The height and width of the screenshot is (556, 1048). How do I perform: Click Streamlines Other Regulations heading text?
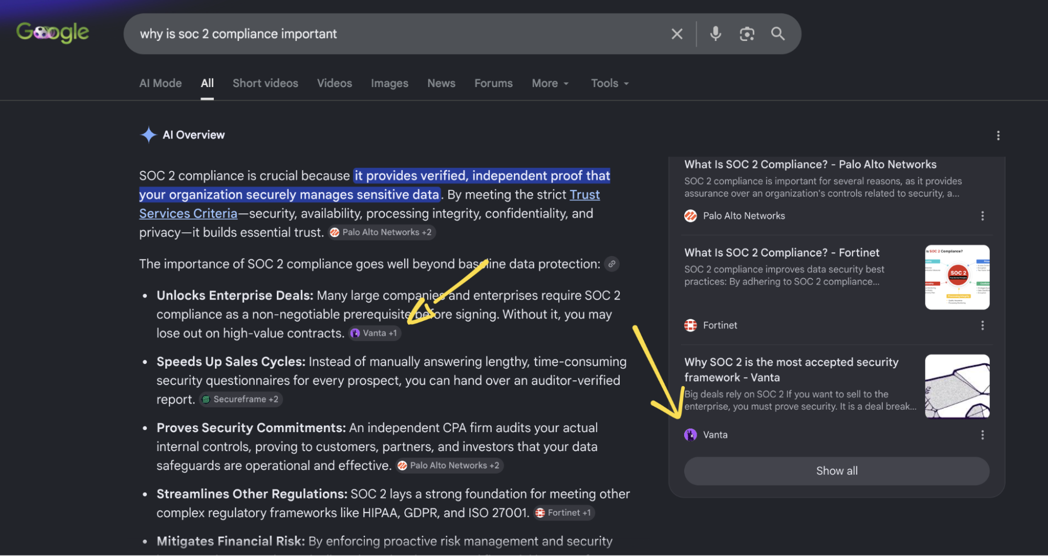pyautogui.click(x=252, y=494)
